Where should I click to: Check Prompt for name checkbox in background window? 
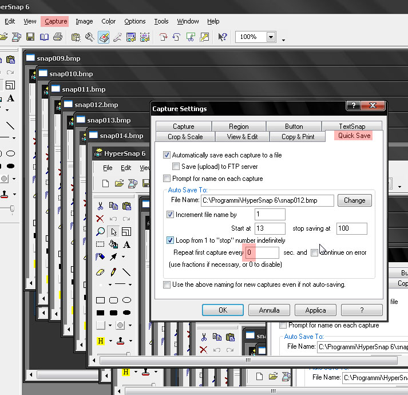(x=283, y=325)
